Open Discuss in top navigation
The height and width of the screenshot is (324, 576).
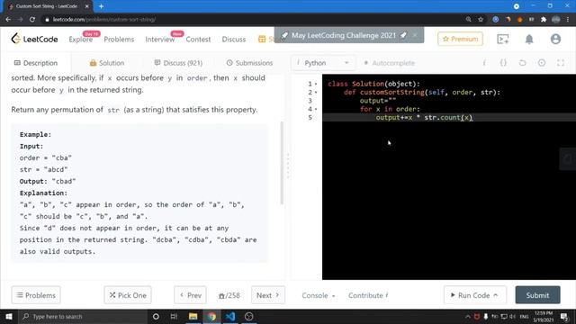point(234,39)
